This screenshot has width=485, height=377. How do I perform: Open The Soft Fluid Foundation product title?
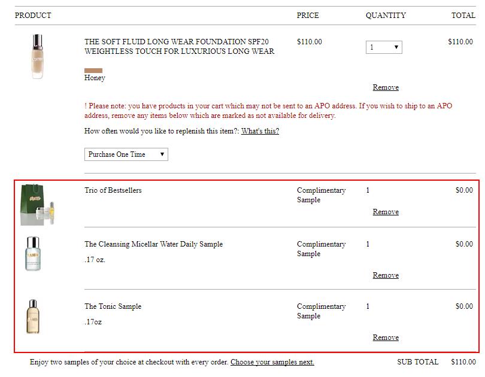179,47
